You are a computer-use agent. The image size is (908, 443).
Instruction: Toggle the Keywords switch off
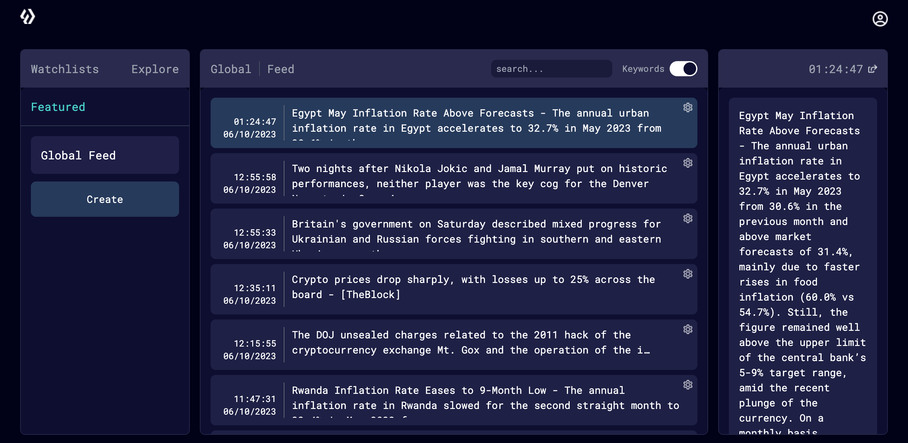tap(683, 69)
